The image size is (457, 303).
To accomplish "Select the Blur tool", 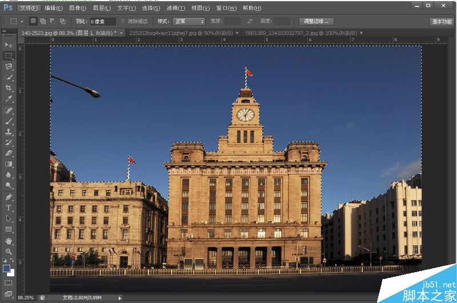I will pyautogui.click(x=9, y=175).
